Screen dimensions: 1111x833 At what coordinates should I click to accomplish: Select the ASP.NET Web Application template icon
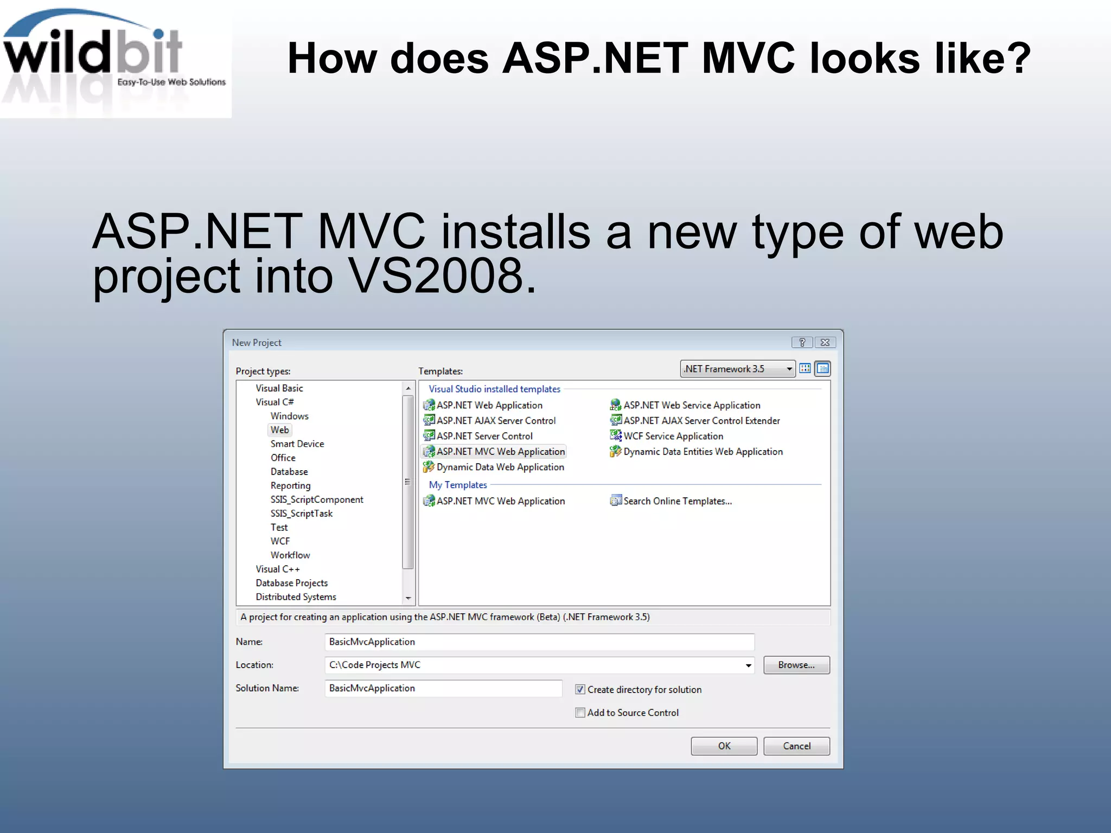[429, 405]
